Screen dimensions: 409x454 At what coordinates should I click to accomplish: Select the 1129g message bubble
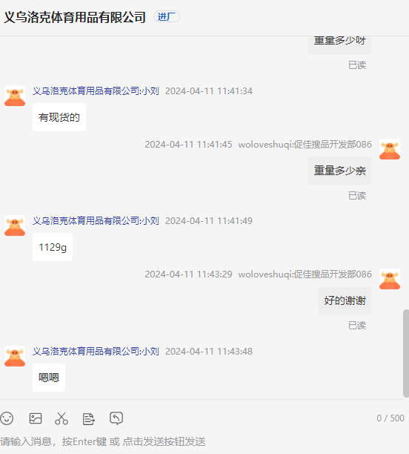pos(53,247)
